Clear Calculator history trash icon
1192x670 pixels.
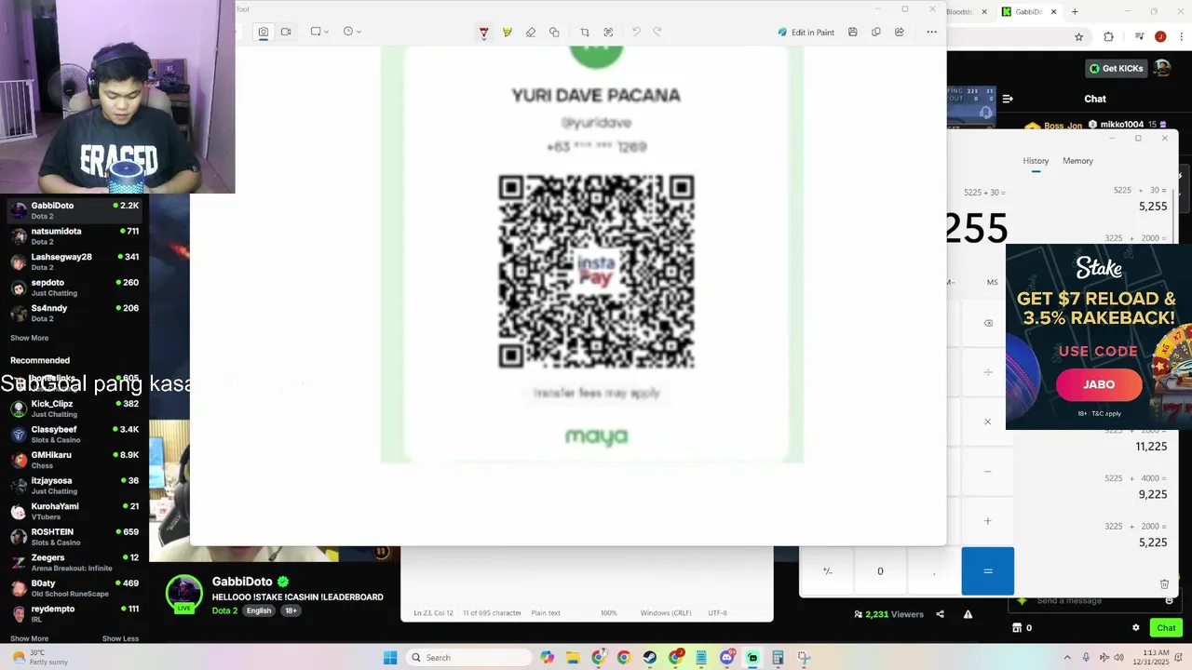click(x=1164, y=583)
